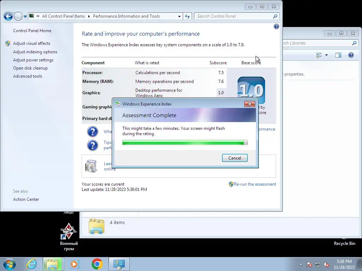Click the change view icon in Libraries window

pos(319,55)
